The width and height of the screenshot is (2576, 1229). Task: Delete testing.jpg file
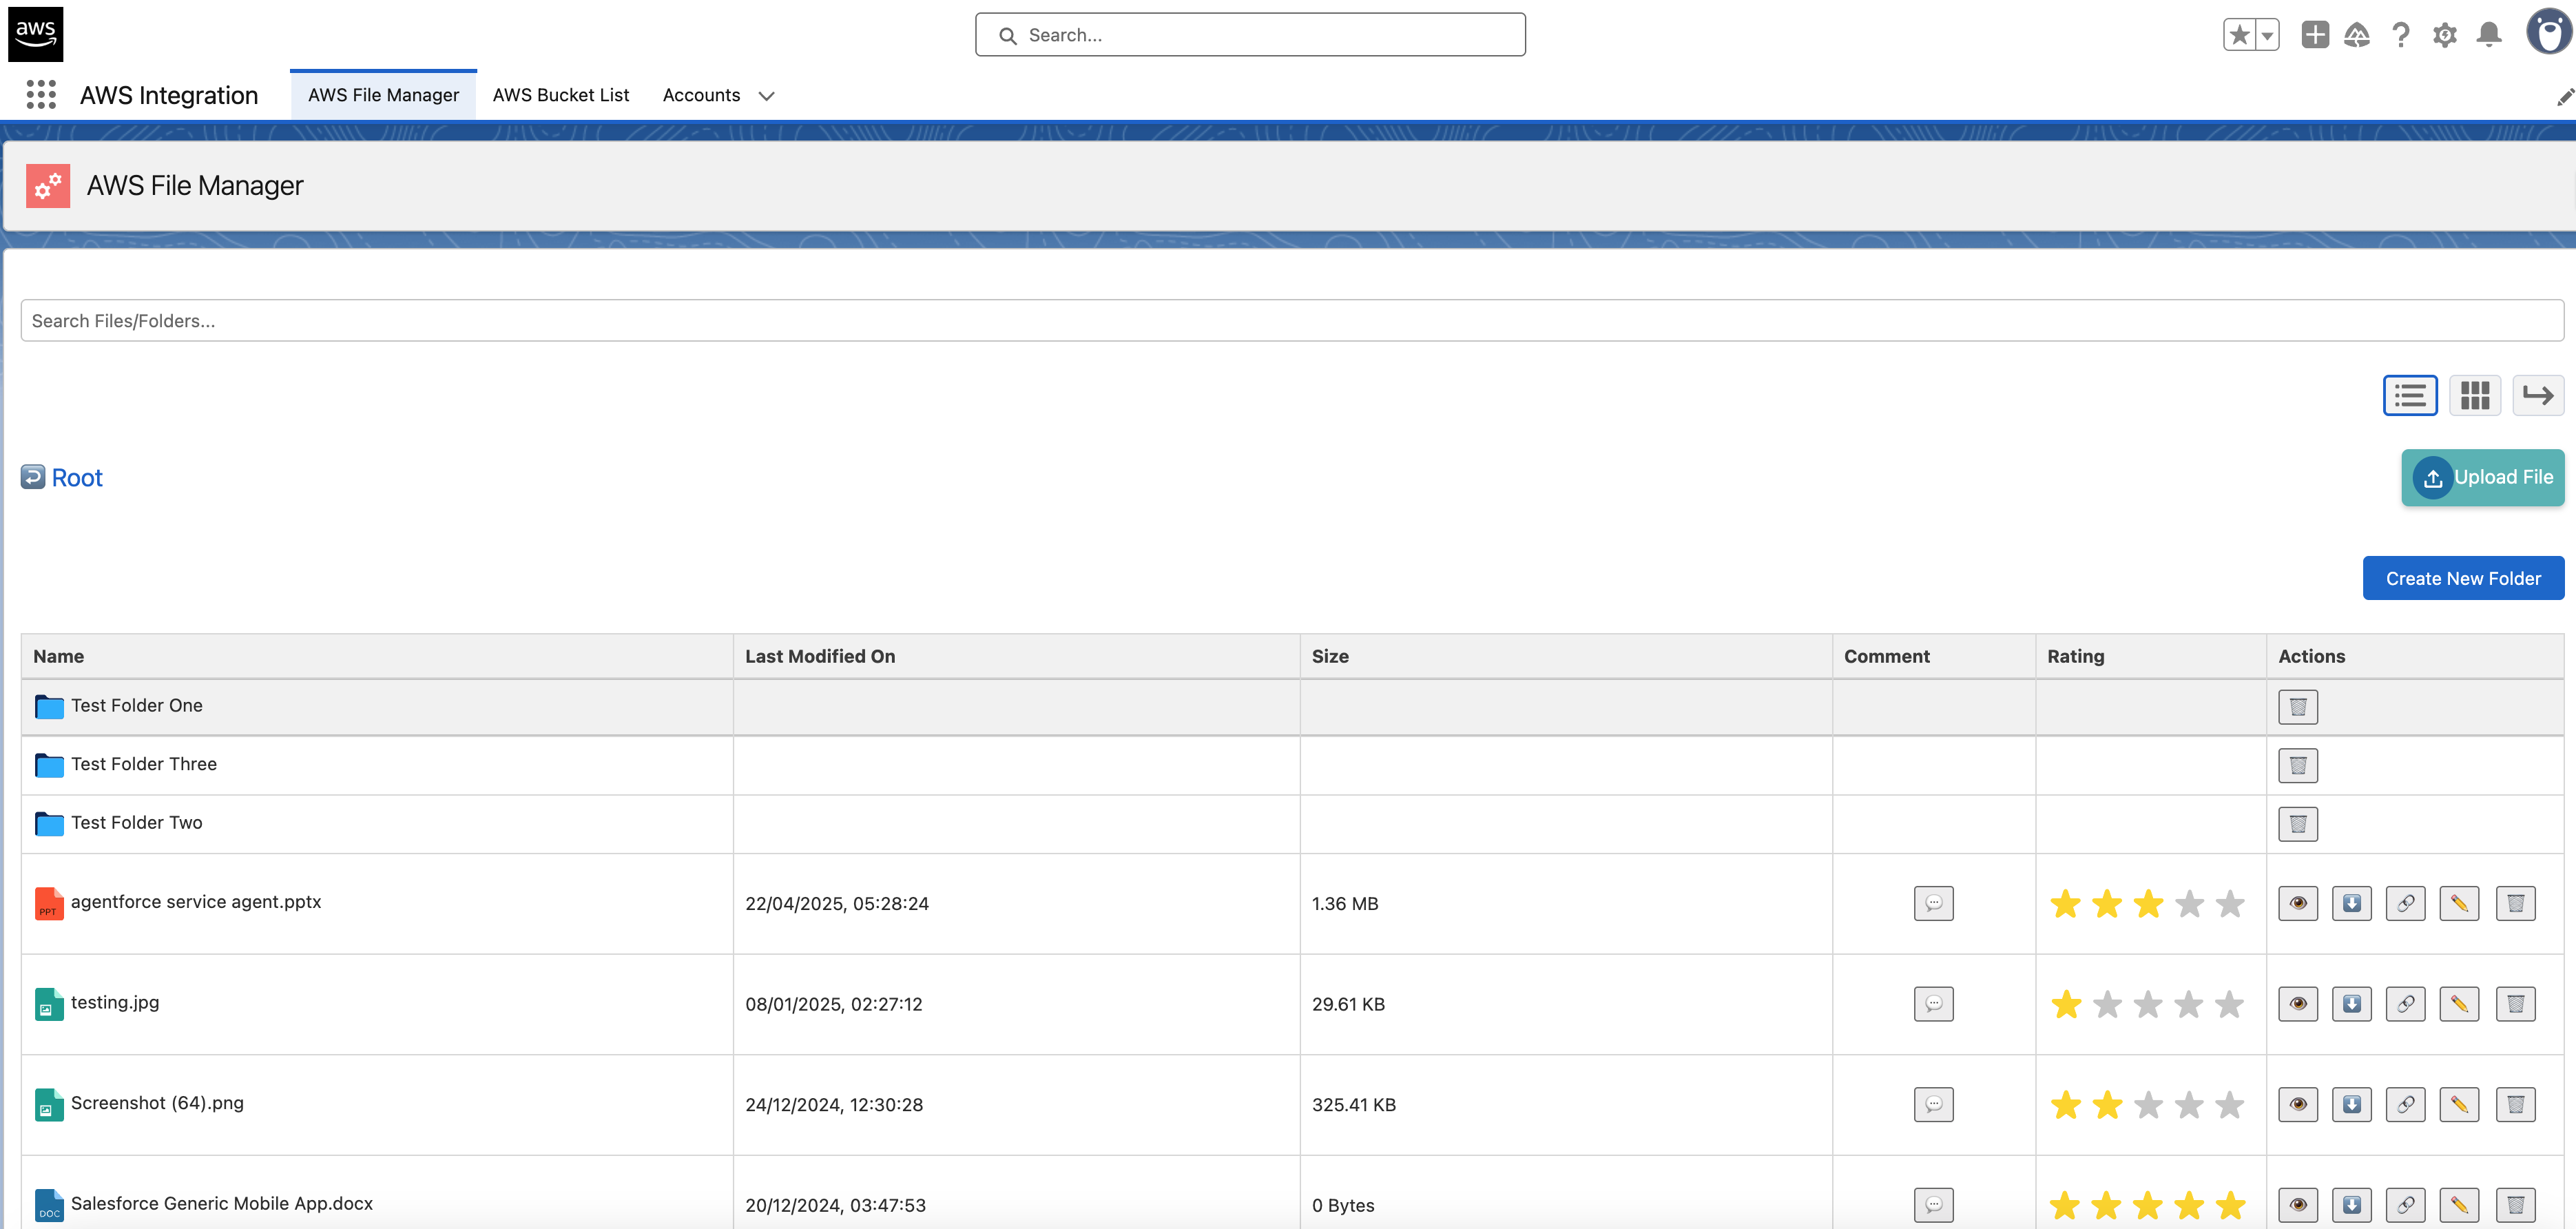click(x=2516, y=1004)
